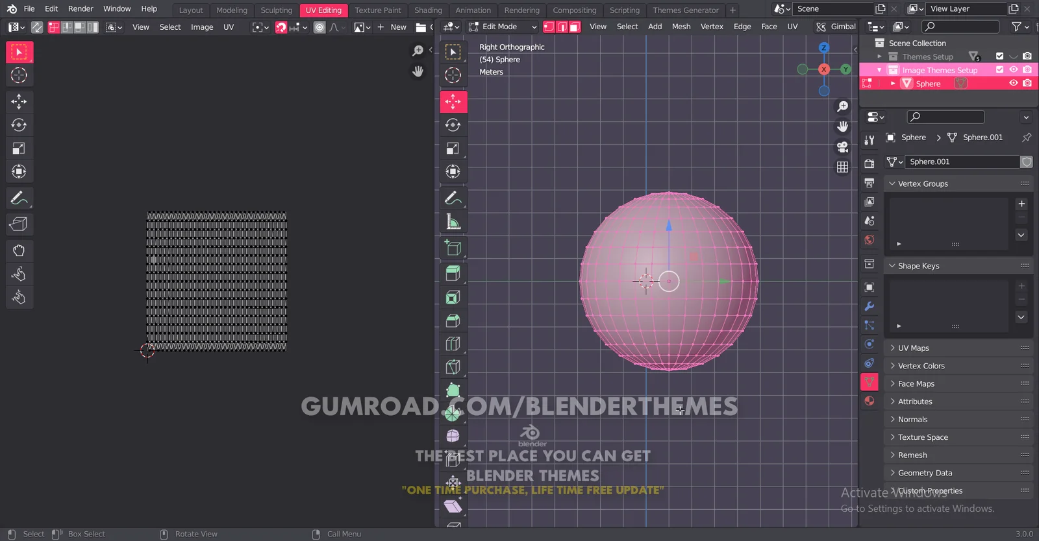Select the Rotate tool in UV editor

pyautogui.click(x=19, y=125)
